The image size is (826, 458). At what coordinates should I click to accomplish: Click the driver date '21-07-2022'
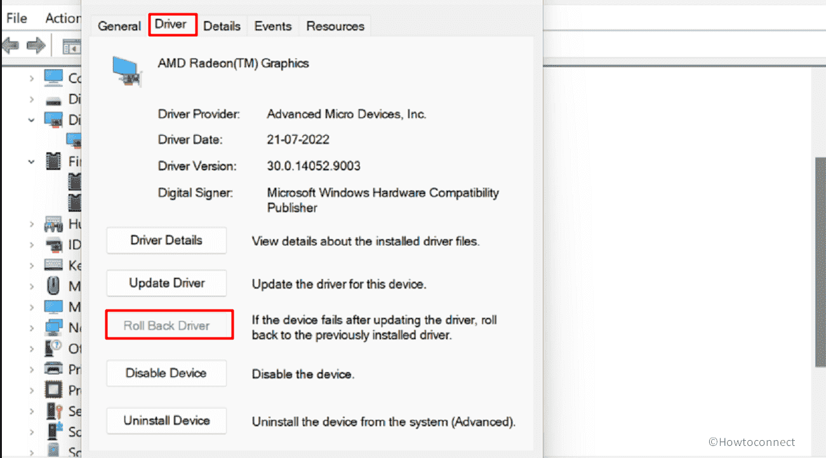(x=298, y=140)
